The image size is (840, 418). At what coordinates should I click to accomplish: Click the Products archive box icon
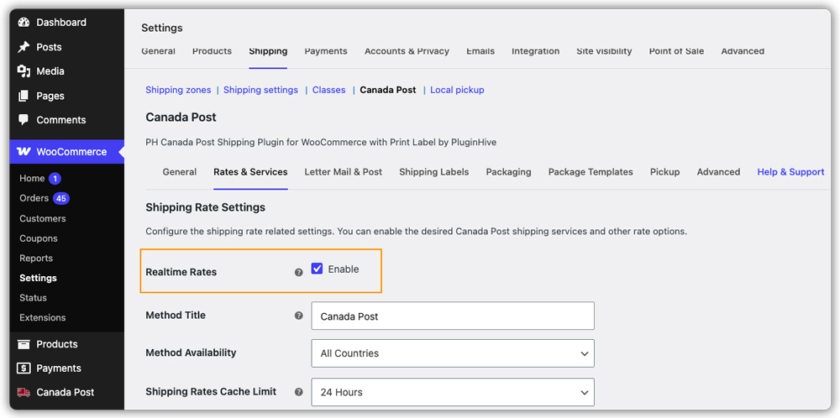pos(24,344)
